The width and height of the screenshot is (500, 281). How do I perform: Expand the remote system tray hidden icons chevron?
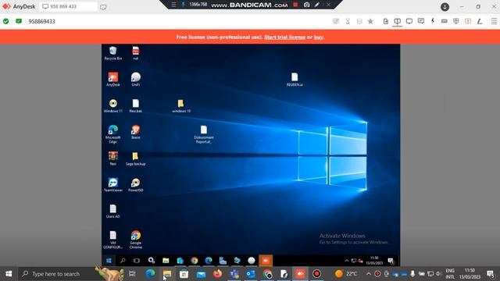347,261
